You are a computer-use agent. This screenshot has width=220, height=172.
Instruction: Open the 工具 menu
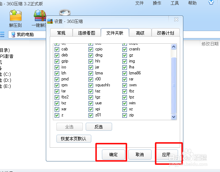pyautogui.click(x=175, y=3)
